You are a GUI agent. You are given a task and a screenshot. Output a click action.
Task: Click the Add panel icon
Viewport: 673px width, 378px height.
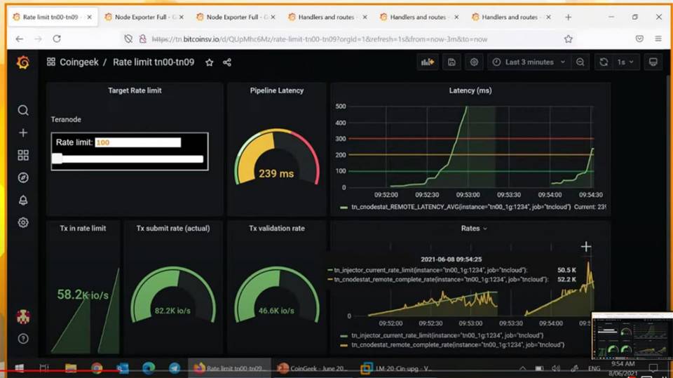coord(428,62)
